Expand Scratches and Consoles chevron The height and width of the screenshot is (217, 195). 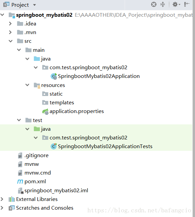(x=2, y=208)
